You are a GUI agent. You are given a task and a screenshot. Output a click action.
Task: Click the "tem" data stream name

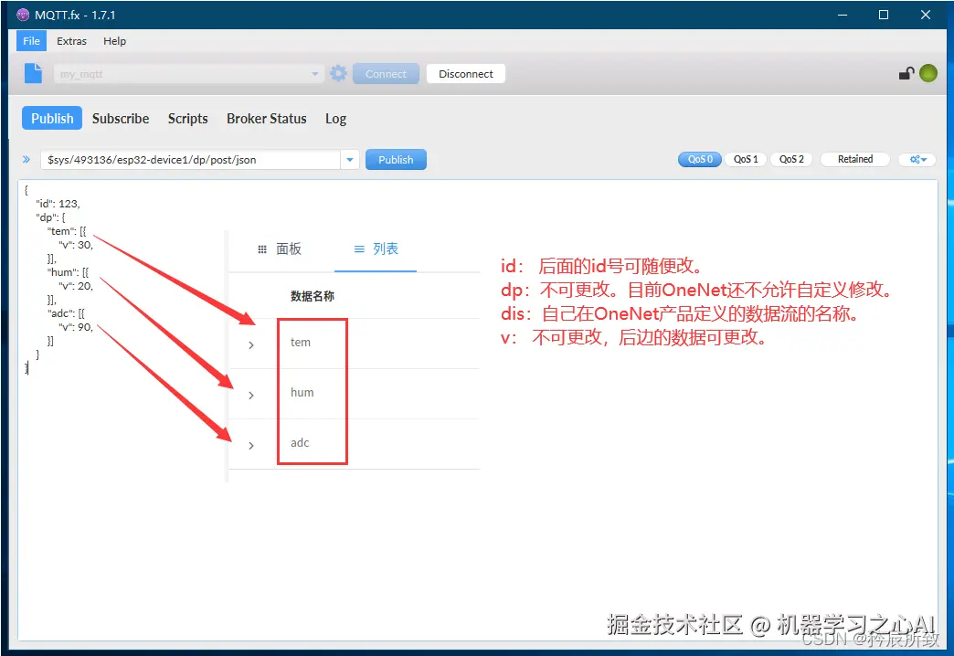click(x=301, y=342)
